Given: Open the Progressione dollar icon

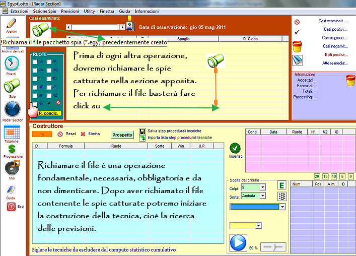Looking at the screenshot, I should pos(12,149).
